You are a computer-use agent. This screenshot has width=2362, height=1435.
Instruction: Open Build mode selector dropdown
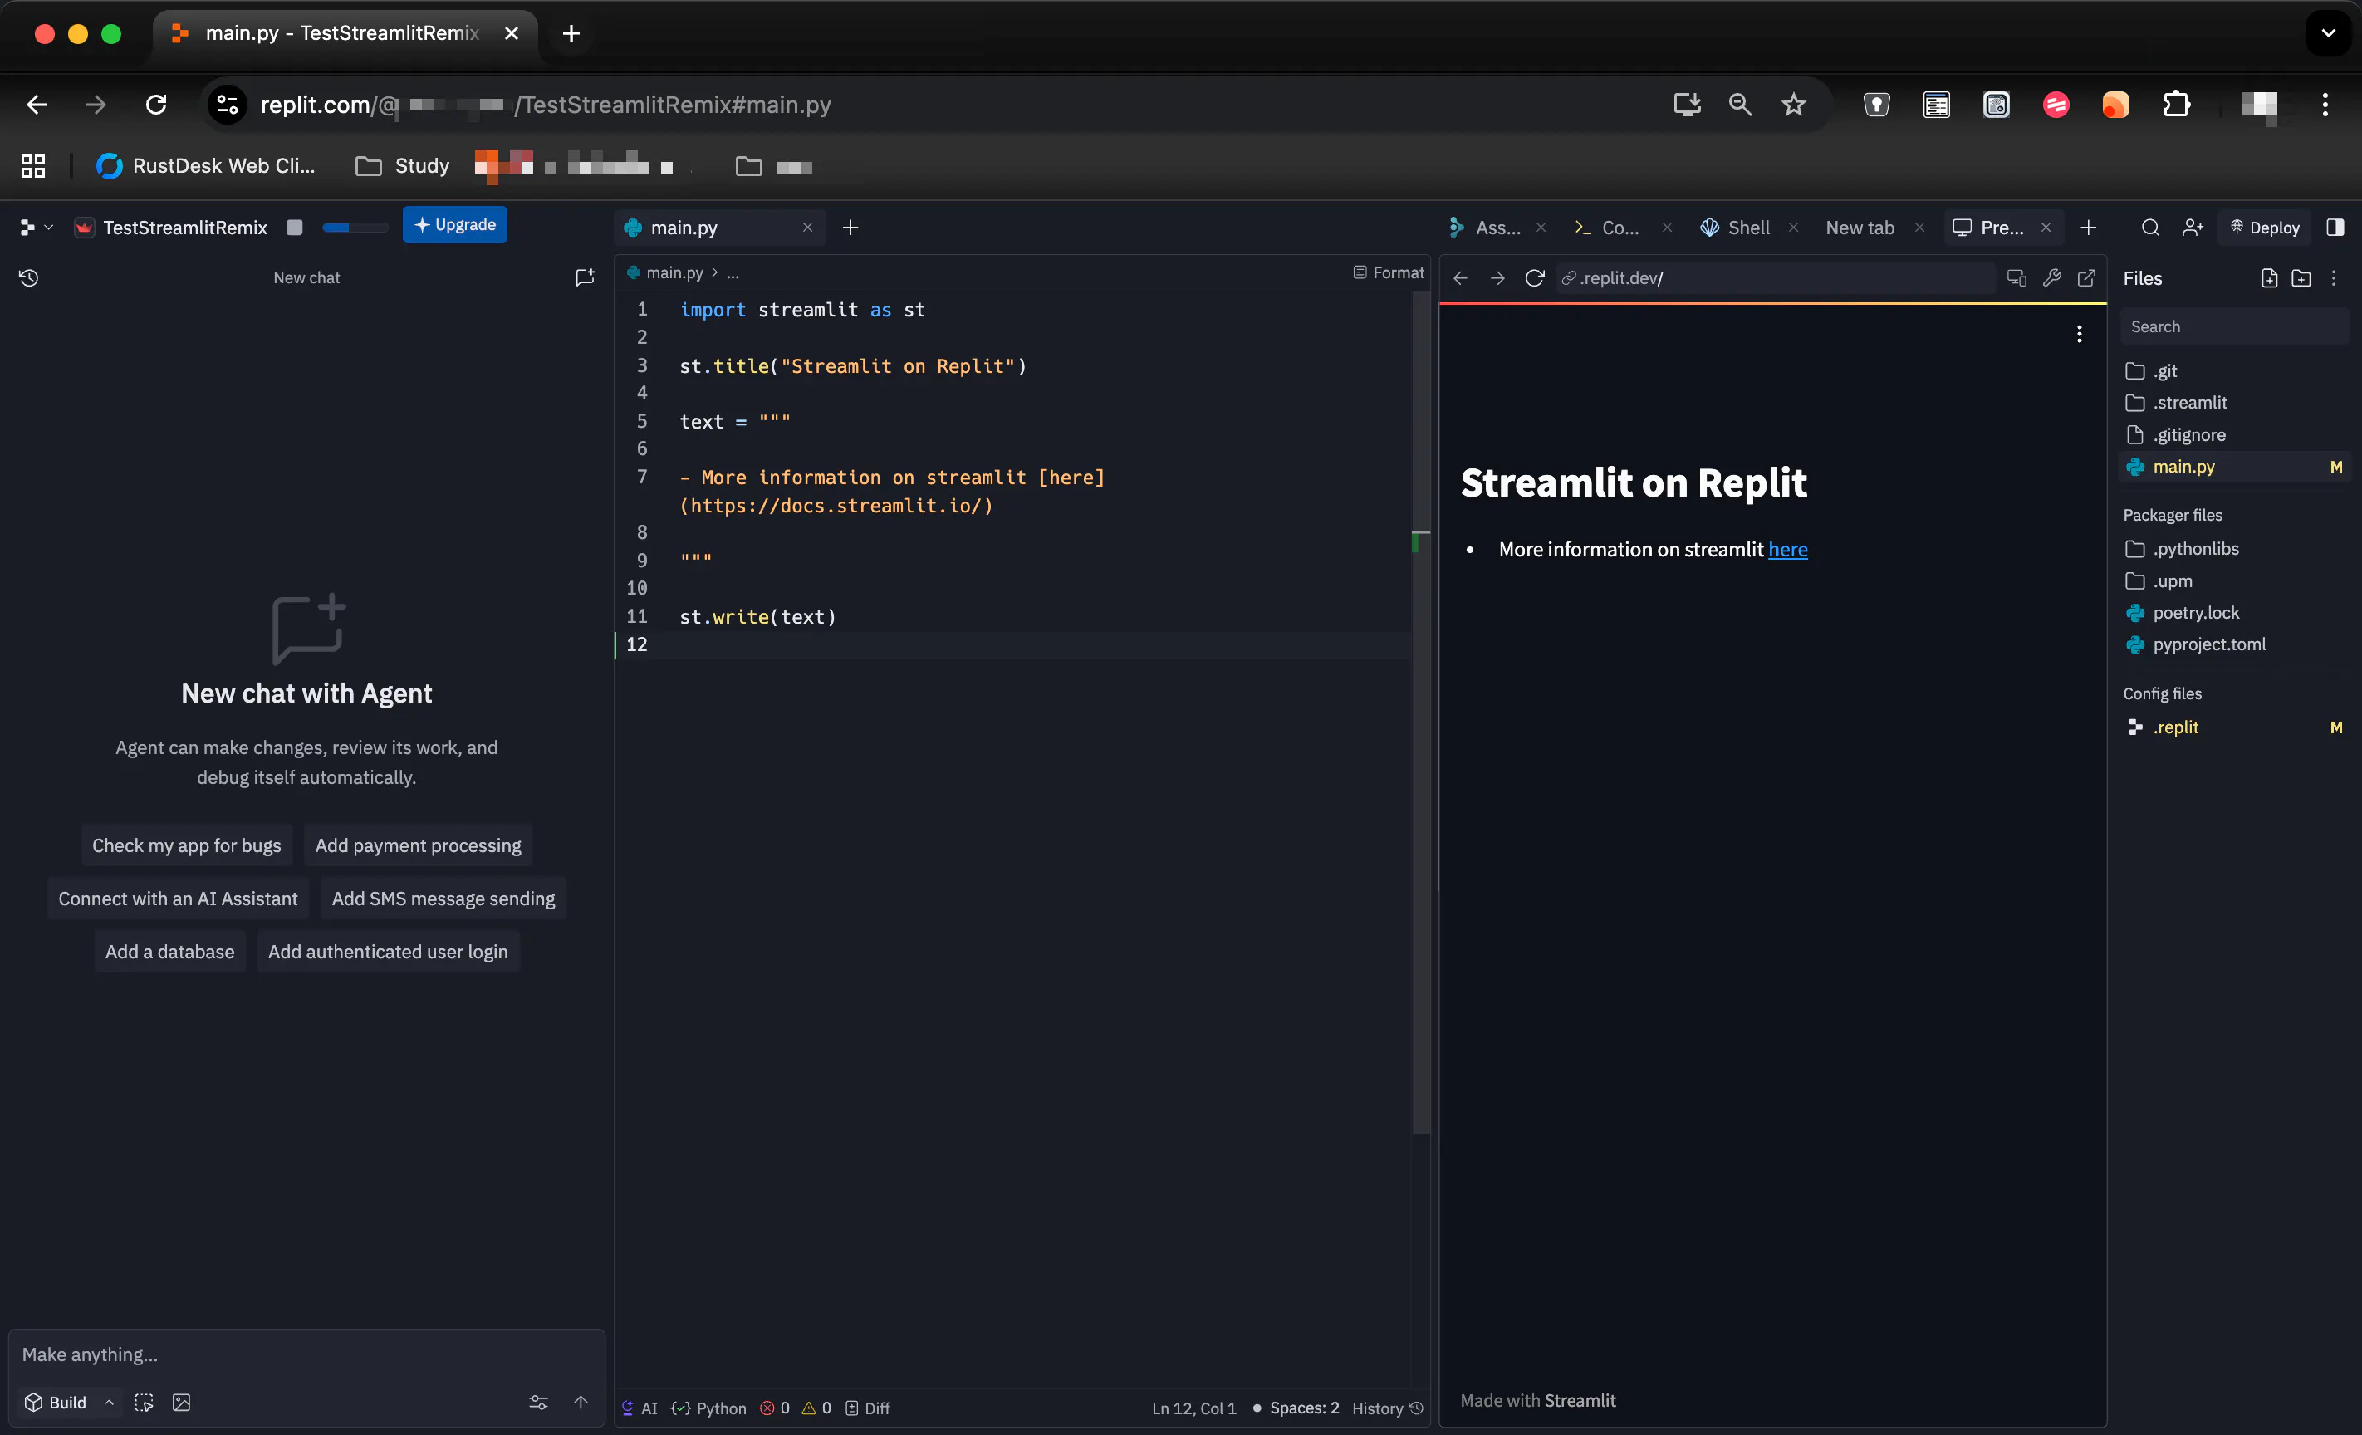coord(69,1403)
